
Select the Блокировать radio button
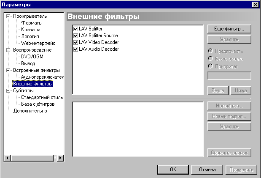point(210,59)
